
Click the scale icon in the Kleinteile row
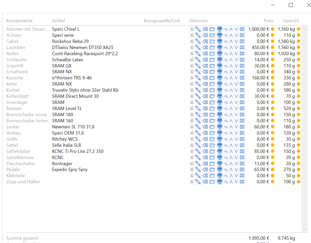click(x=220, y=176)
